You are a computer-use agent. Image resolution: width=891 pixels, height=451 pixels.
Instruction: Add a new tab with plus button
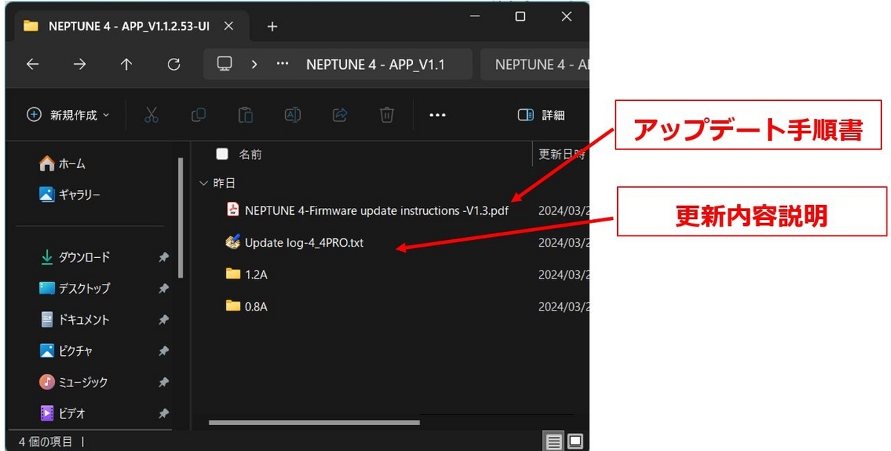(272, 26)
